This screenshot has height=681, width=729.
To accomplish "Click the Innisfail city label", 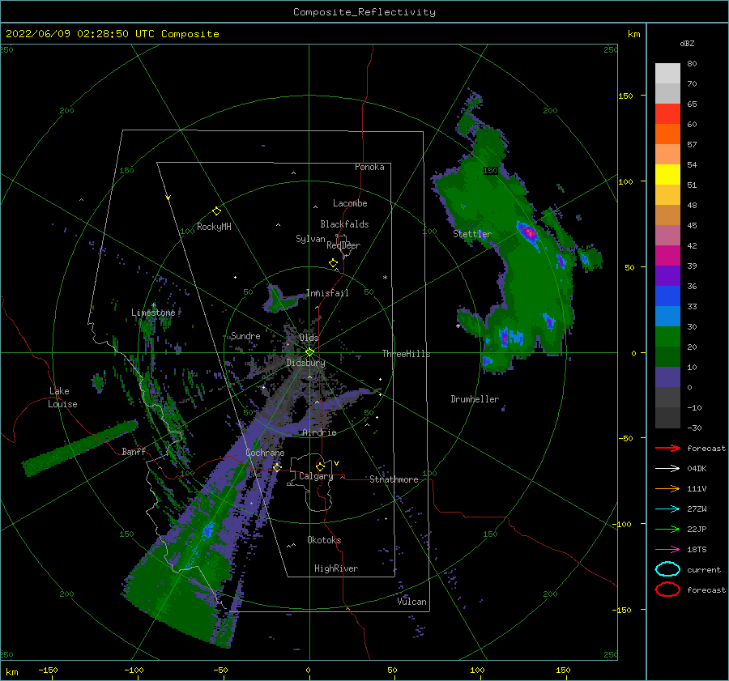I will [327, 293].
